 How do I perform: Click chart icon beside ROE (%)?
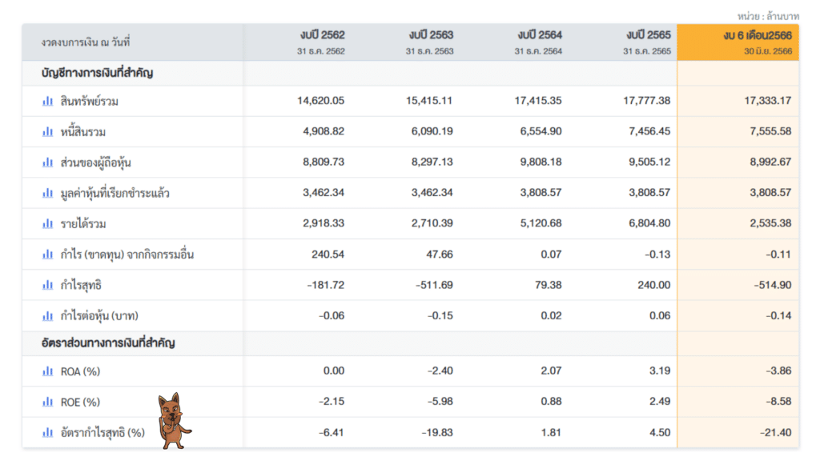[x=48, y=402]
